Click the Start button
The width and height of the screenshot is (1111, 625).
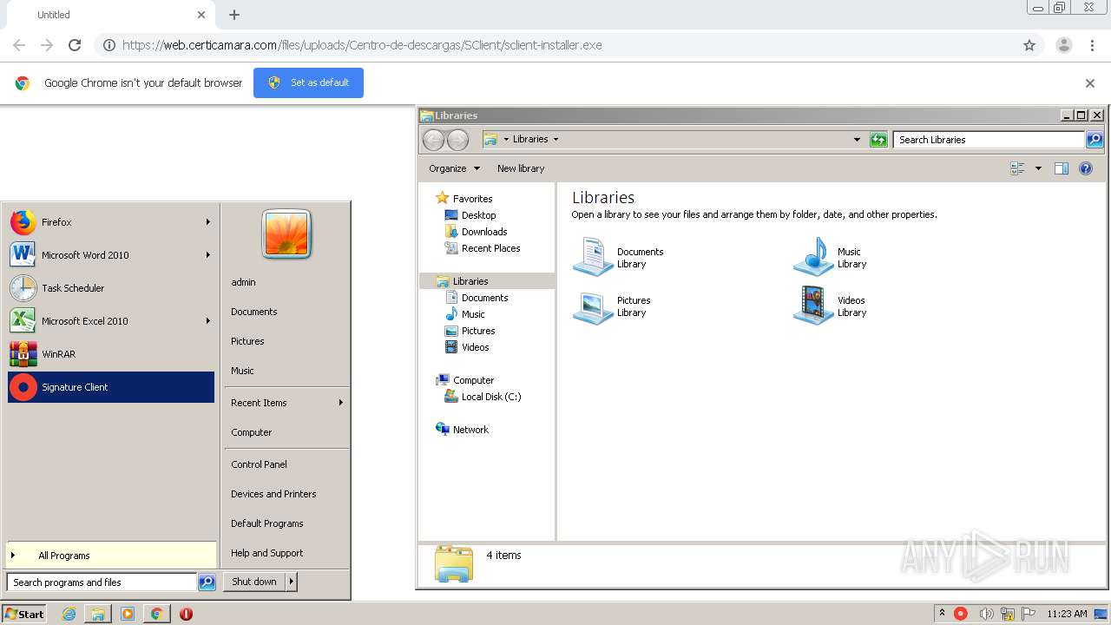tap(24, 614)
